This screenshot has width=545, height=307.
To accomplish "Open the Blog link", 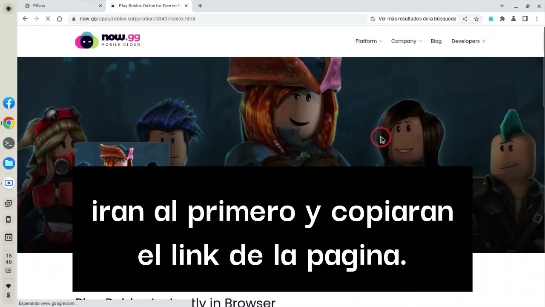I will tap(436, 41).
